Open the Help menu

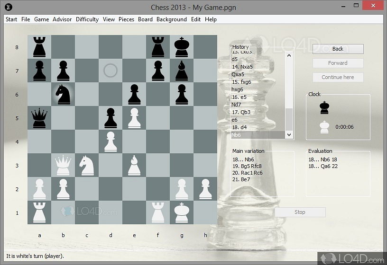211,19
